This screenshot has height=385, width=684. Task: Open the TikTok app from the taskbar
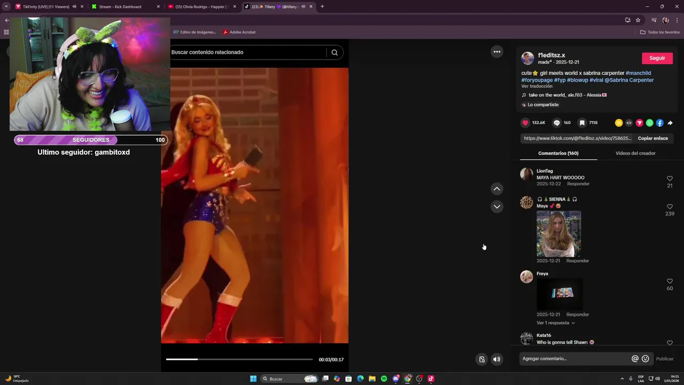tap(431, 379)
